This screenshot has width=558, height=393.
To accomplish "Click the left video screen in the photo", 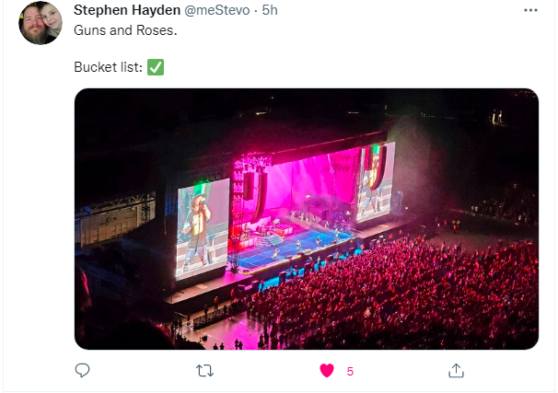I will (202, 225).
